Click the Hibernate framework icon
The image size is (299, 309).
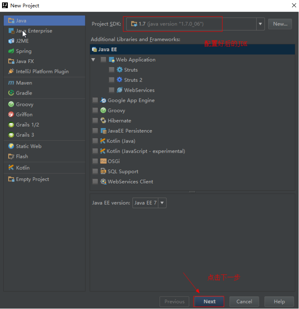pos(103,120)
